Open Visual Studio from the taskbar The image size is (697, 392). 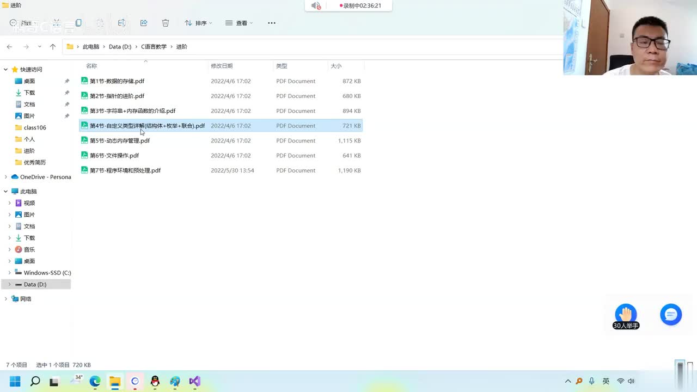[x=194, y=381]
